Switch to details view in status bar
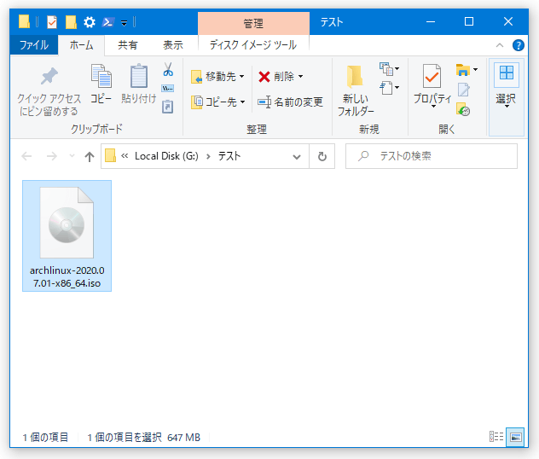The image size is (539, 459). [496, 437]
